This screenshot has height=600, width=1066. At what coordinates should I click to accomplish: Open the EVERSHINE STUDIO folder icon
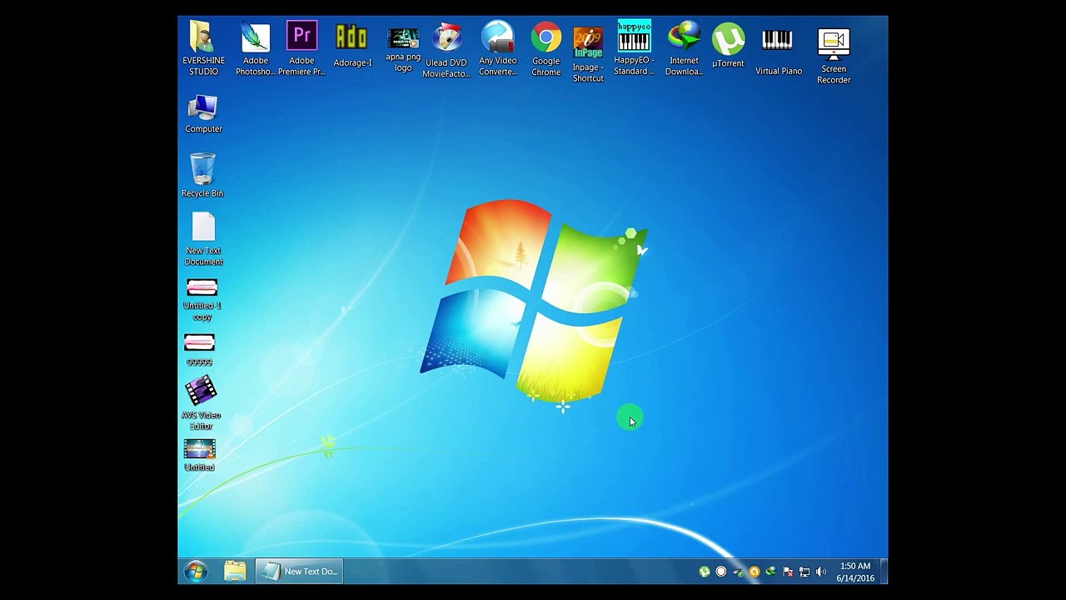[203, 48]
